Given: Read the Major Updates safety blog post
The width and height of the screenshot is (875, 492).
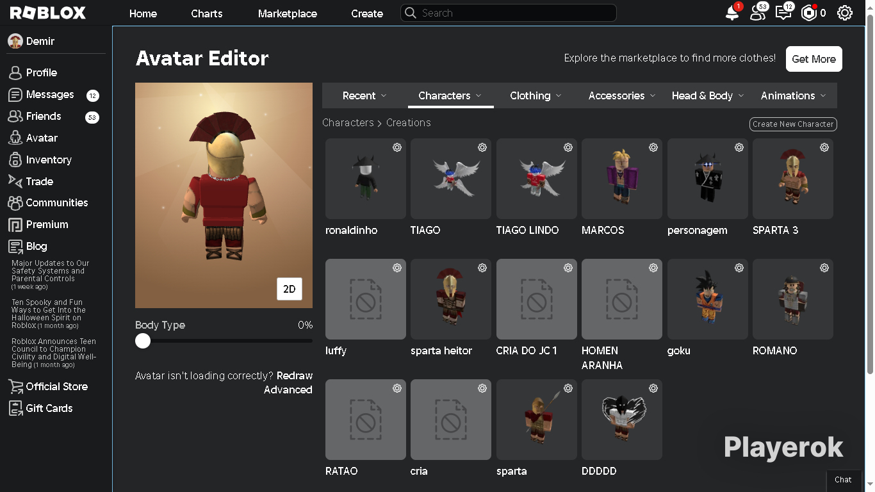Looking at the screenshot, I should tap(51, 275).
